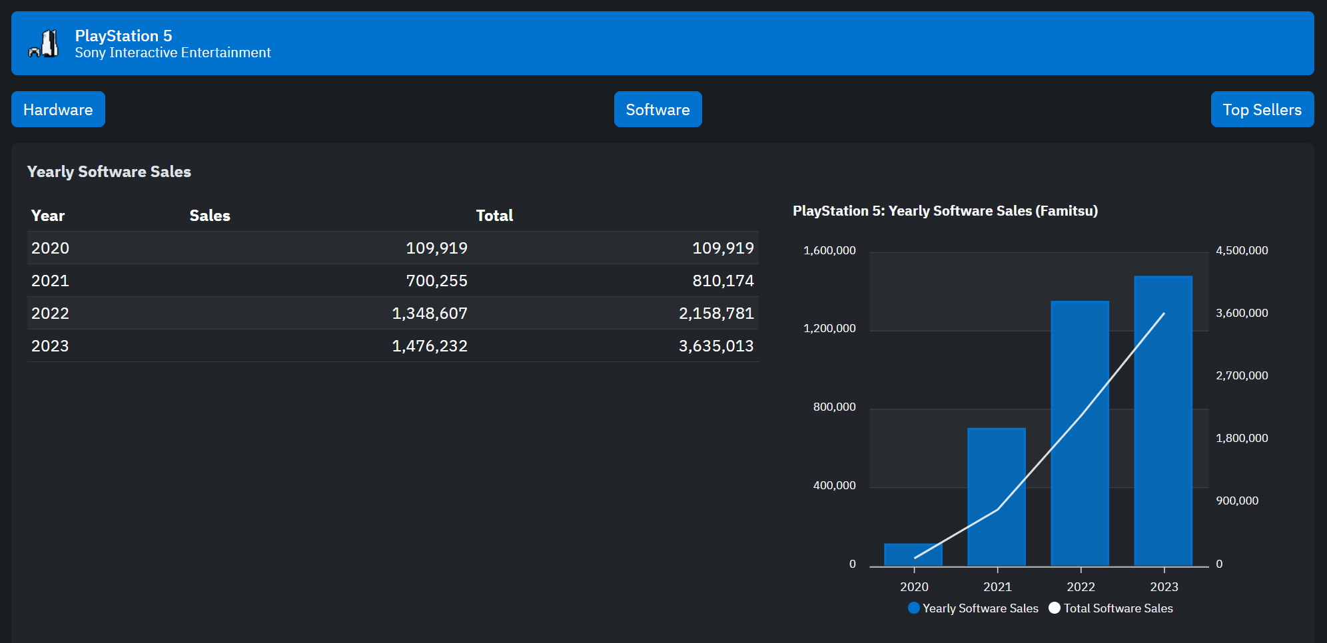This screenshot has height=643, width=1327.
Task: Toggle Yearly Software Sales legend item
Action: point(973,608)
